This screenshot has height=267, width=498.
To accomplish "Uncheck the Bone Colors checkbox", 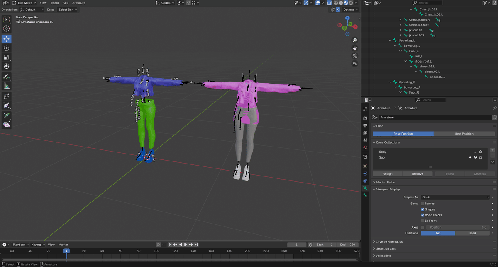I will (x=422, y=215).
